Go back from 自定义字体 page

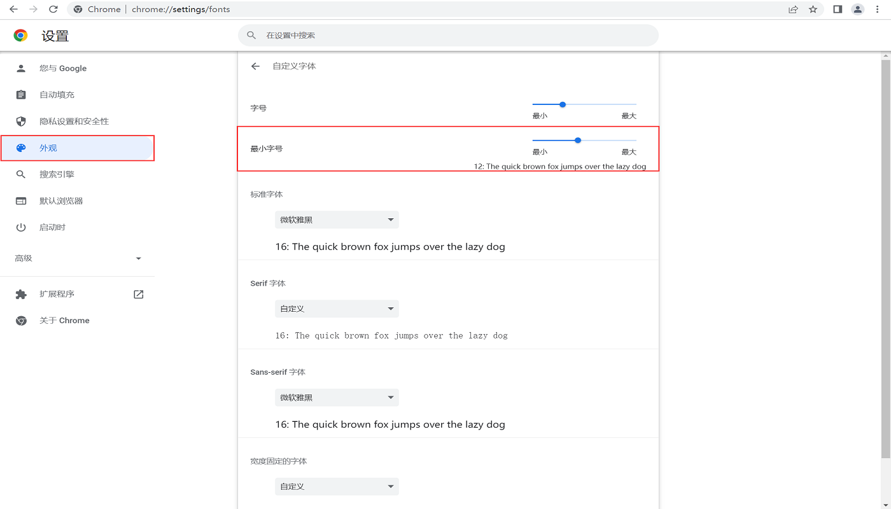pos(255,66)
